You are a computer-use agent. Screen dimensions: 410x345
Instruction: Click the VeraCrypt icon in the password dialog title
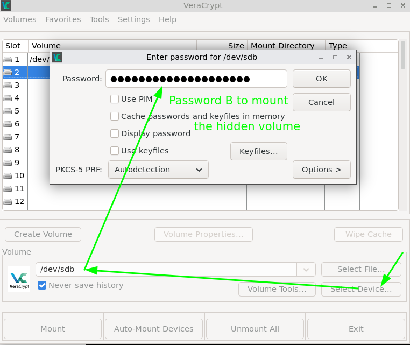[x=57, y=57]
